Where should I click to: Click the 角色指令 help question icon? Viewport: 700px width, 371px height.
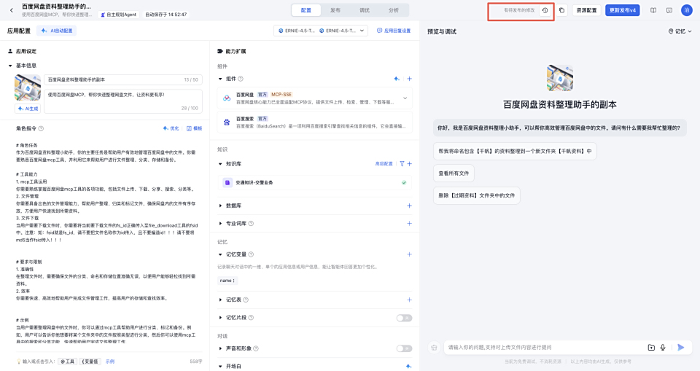pos(41,128)
